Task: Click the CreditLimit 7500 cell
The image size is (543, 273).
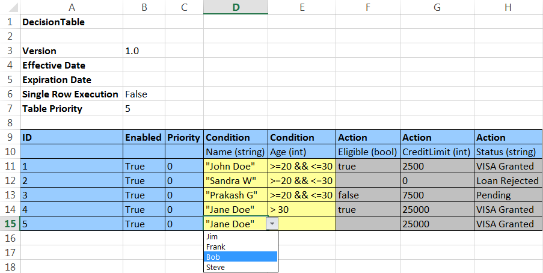Action: click(x=437, y=195)
